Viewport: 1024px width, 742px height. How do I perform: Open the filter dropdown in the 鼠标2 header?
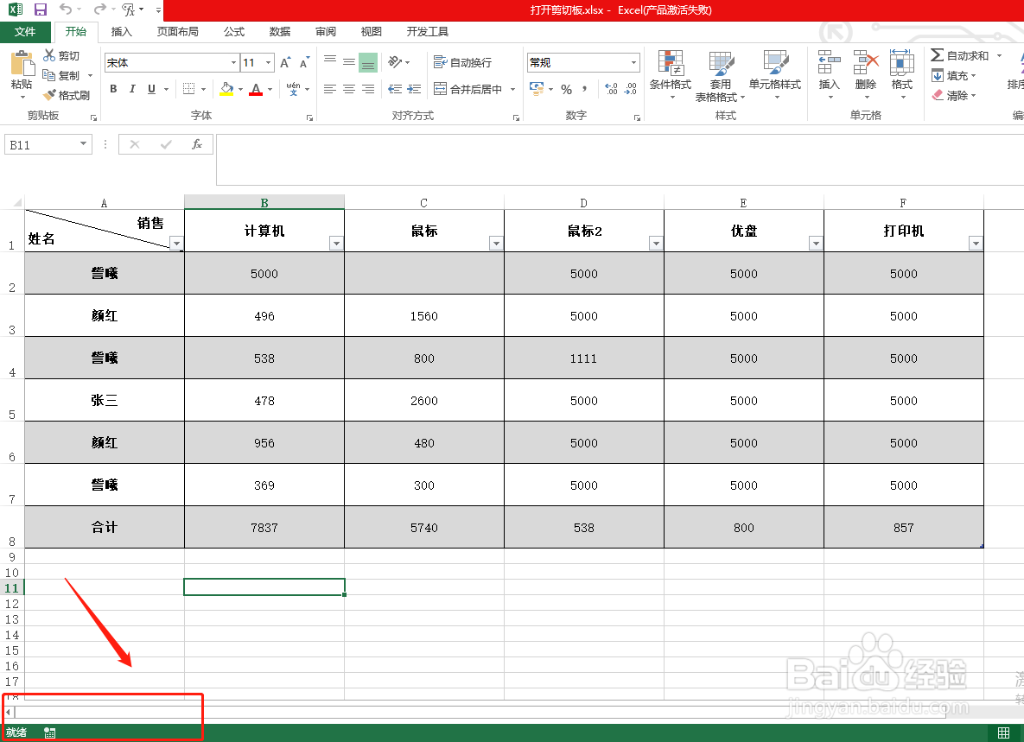(656, 244)
